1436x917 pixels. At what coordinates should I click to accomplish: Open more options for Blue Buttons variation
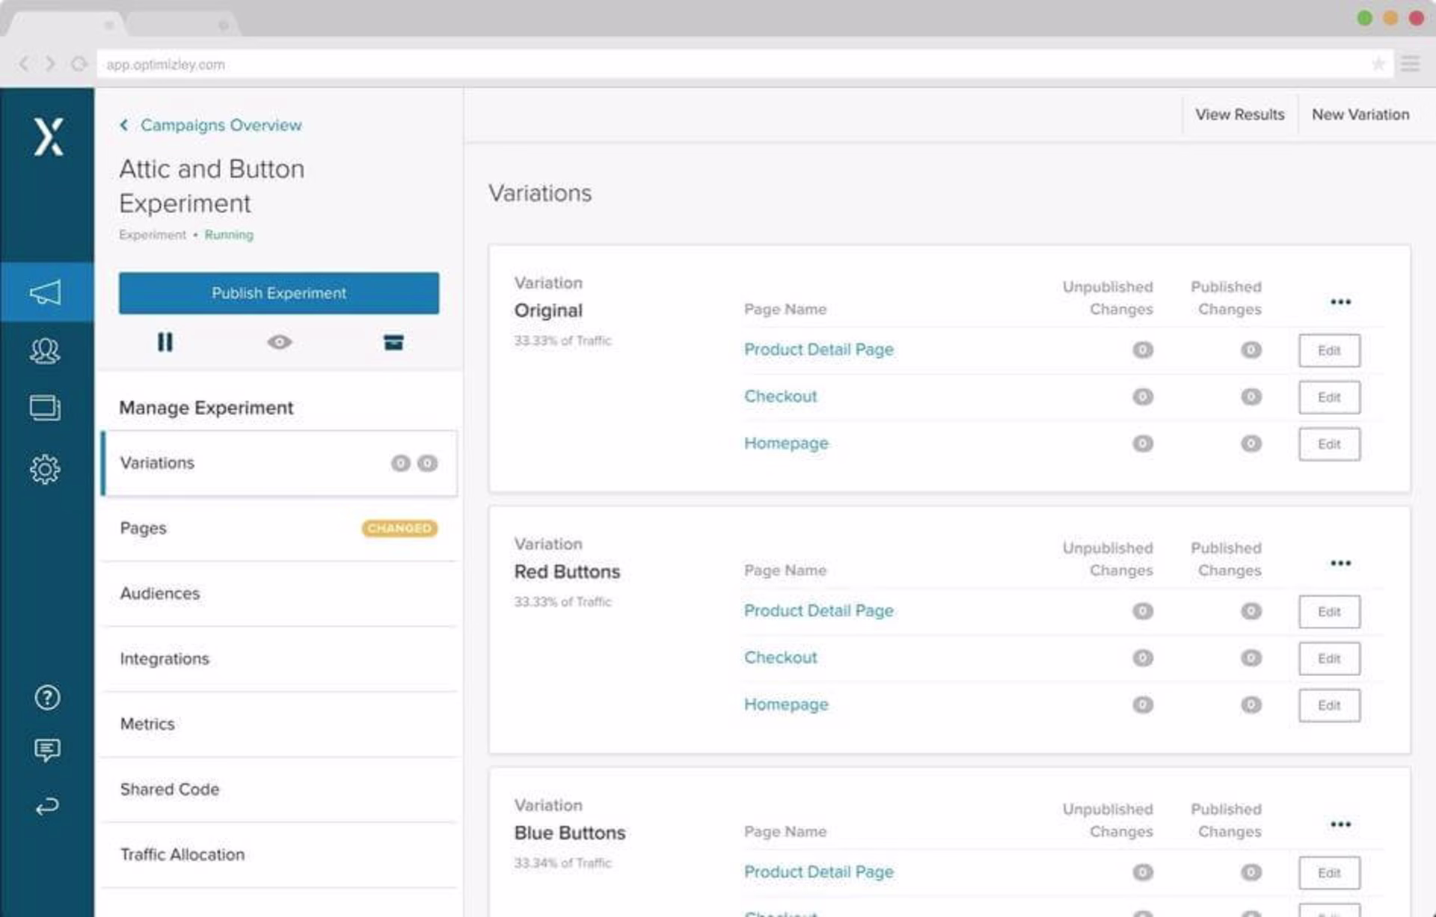1340,824
